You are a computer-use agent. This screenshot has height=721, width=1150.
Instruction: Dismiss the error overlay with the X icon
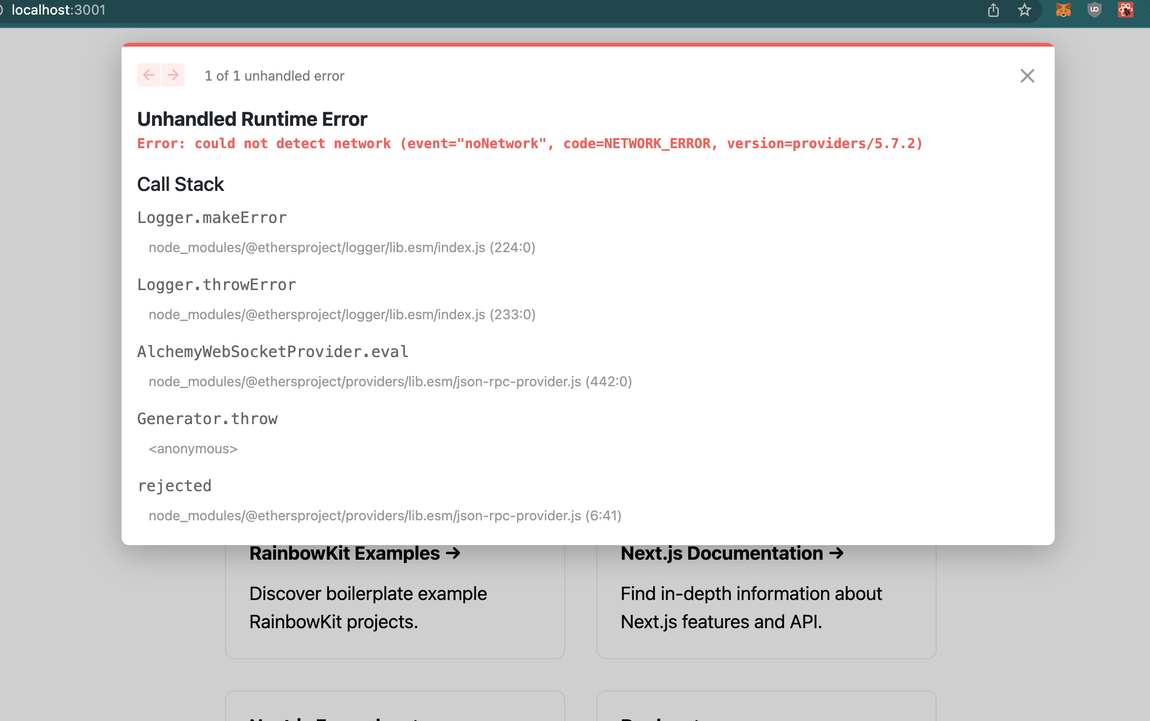click(x=1027, y=76)
